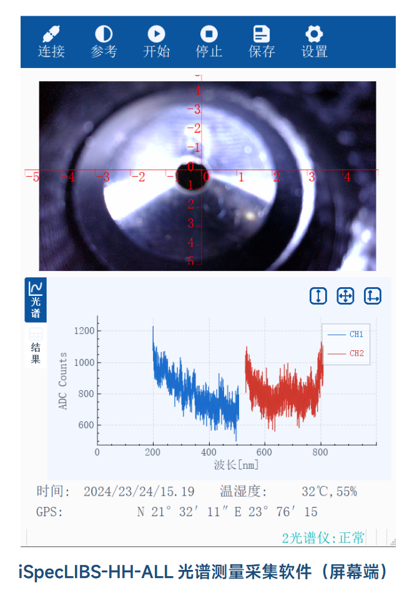
Task: Open the 结果 (Results) tab
Action: (x=36, y=346)
